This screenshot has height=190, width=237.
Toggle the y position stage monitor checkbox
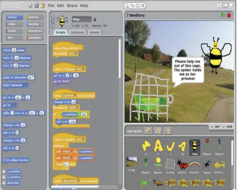click(x=4, y=177)
